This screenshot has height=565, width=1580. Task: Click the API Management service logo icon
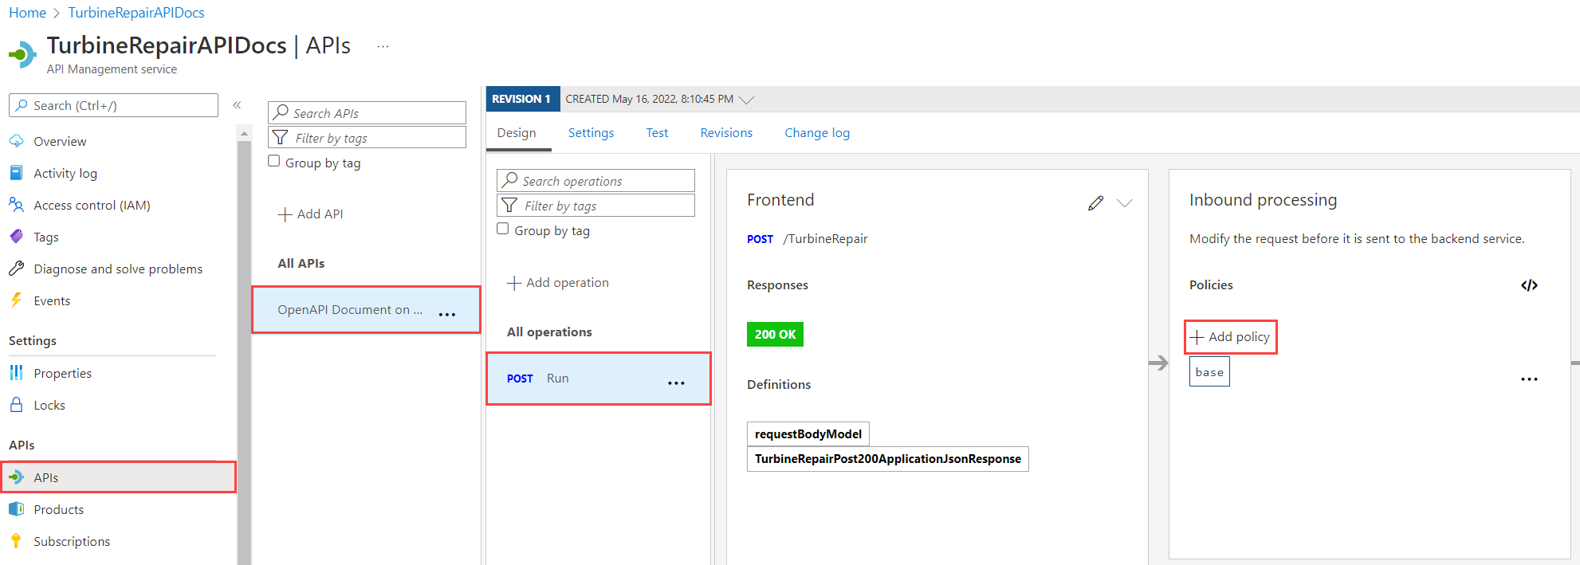(x=22, y=54)
